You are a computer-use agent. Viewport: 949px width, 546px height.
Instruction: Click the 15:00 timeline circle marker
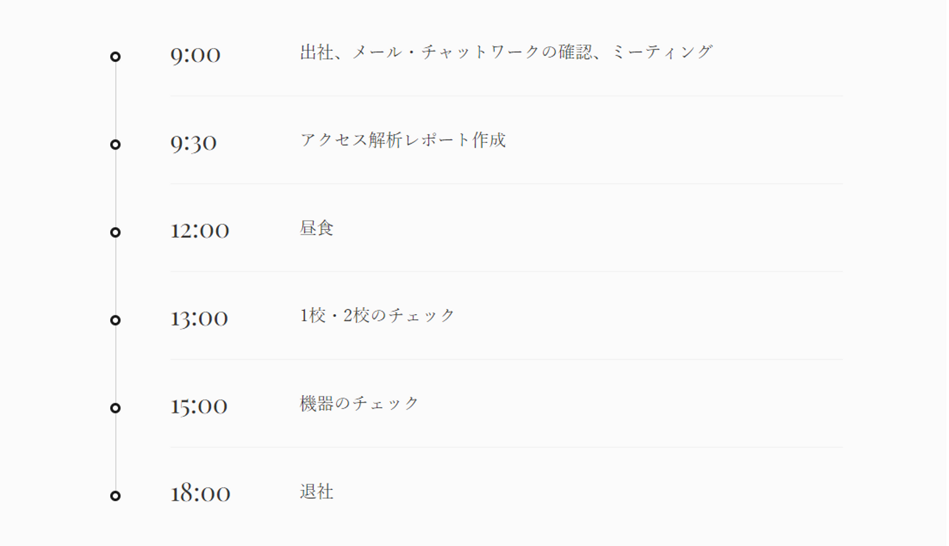pyautogui.click(x=115, y=408)
